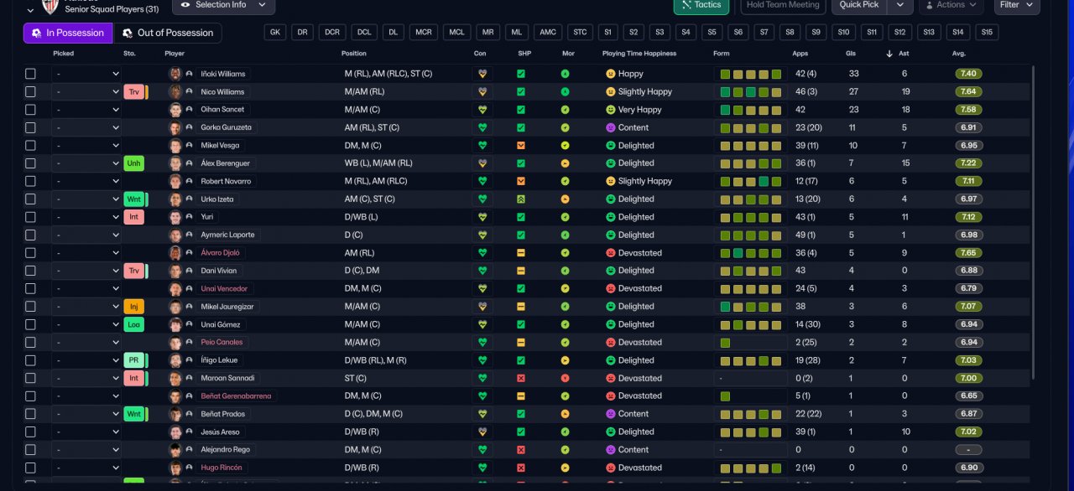1074x491 pixels.
Task: Tick the checkbox for Peio Canales
Action: click(x=30, y=342)
